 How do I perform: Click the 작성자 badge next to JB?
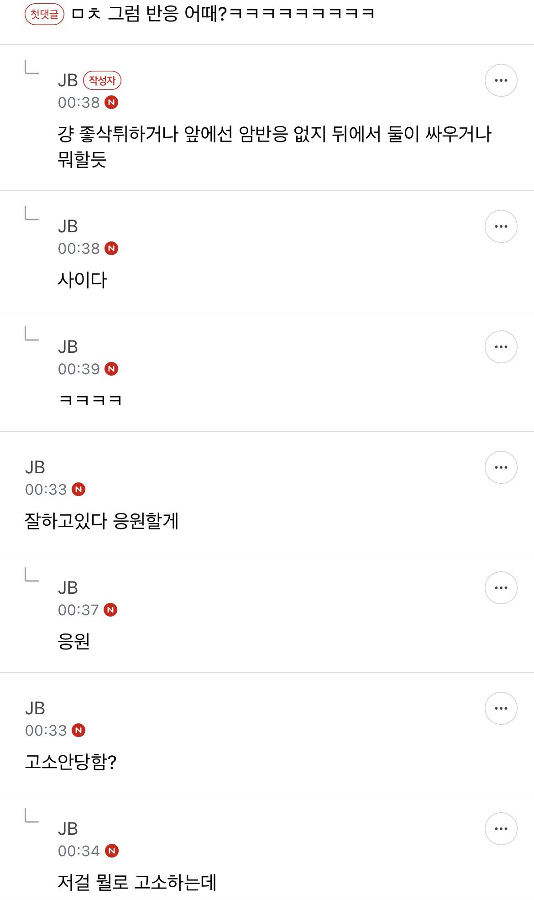click(x=102, y=80)
